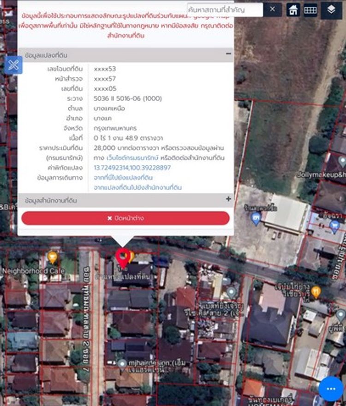
Task: Select the Neighborhood Cafe map marker
Action: click(53, 257)
